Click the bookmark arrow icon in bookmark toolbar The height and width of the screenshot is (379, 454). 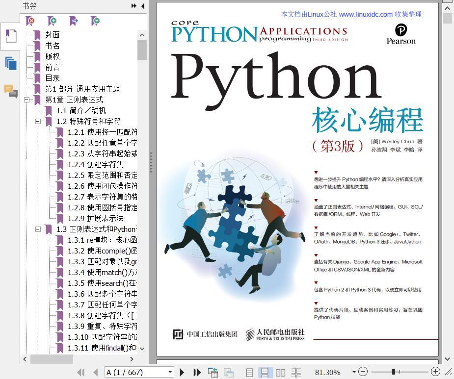tap(74, 21)
